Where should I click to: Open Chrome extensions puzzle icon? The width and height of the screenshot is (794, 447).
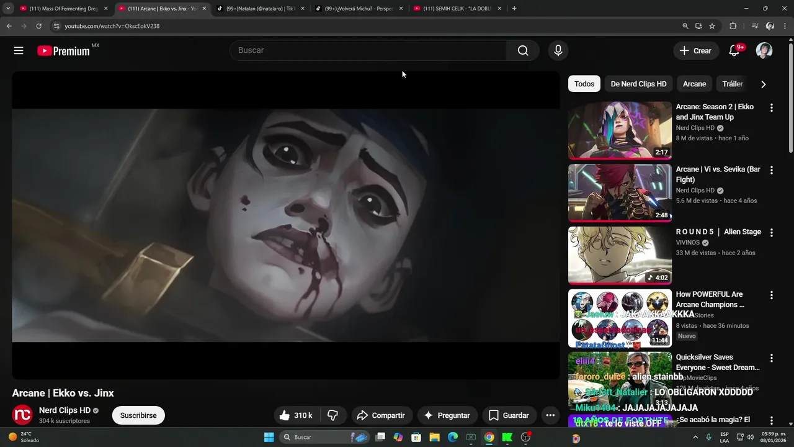pos(733,26)
